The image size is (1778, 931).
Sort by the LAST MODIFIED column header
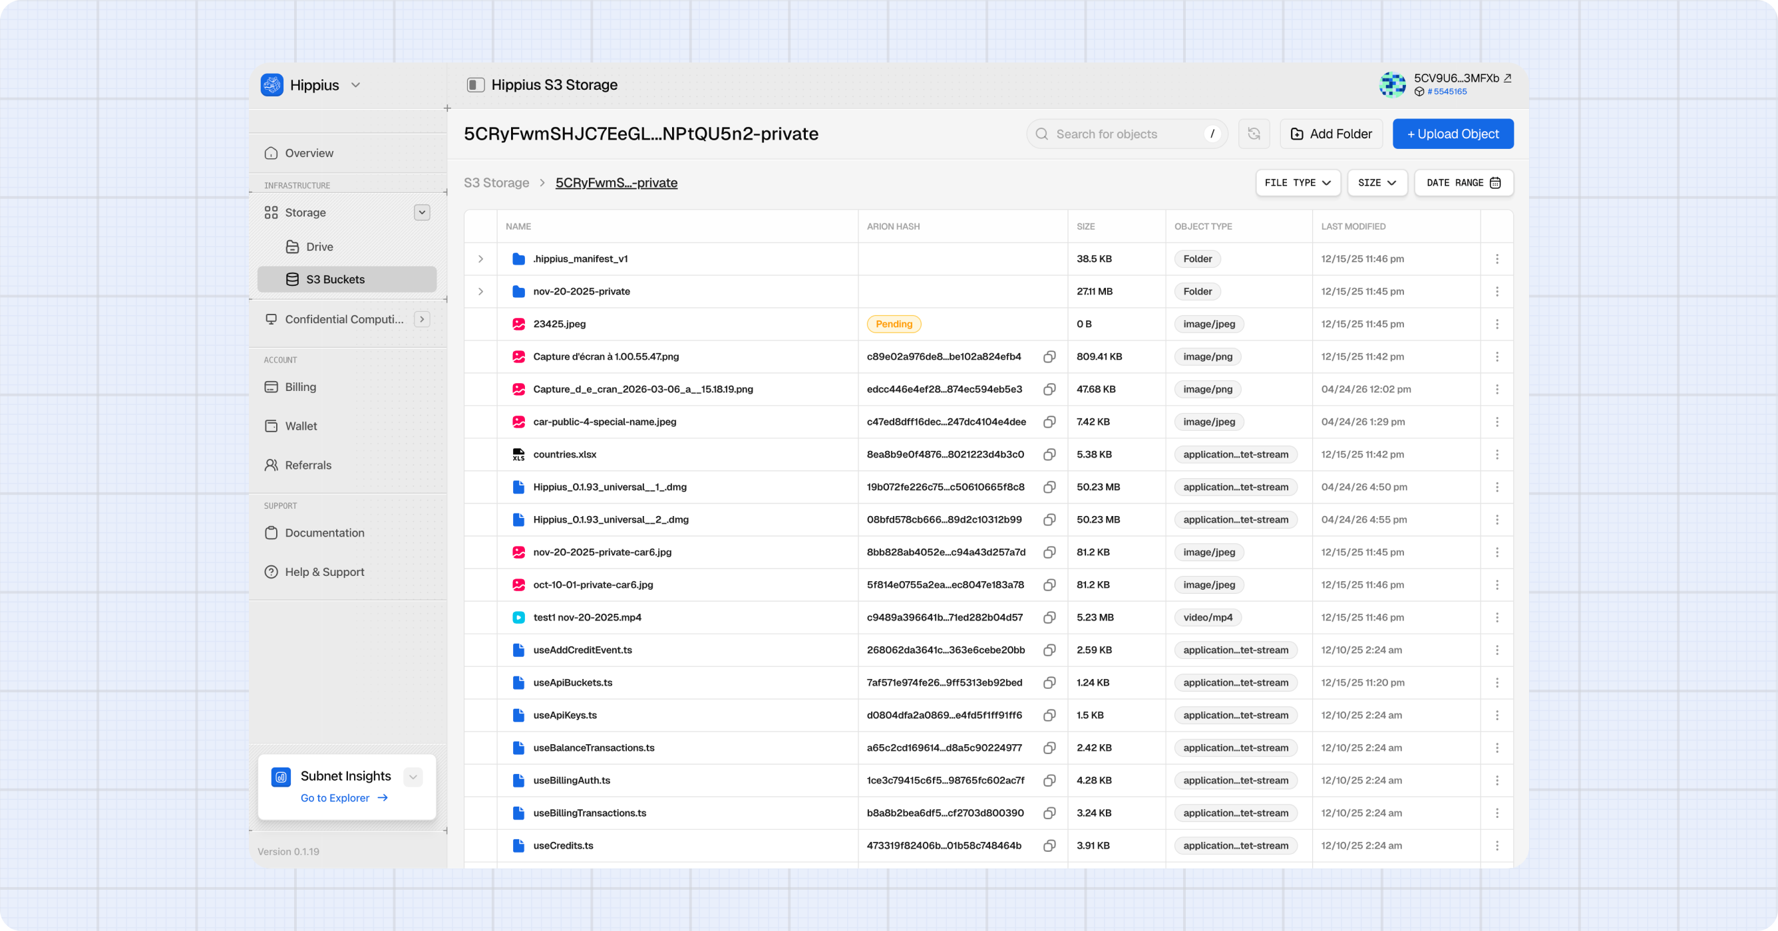(1353, 226)
